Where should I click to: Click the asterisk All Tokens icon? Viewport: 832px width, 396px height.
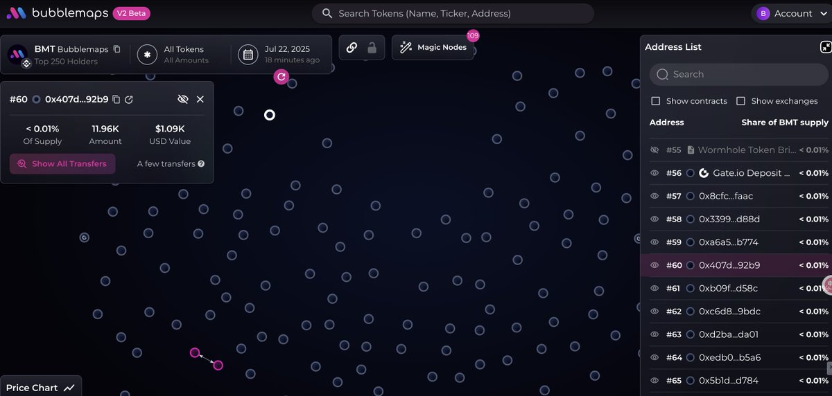(x=147, y=55)
